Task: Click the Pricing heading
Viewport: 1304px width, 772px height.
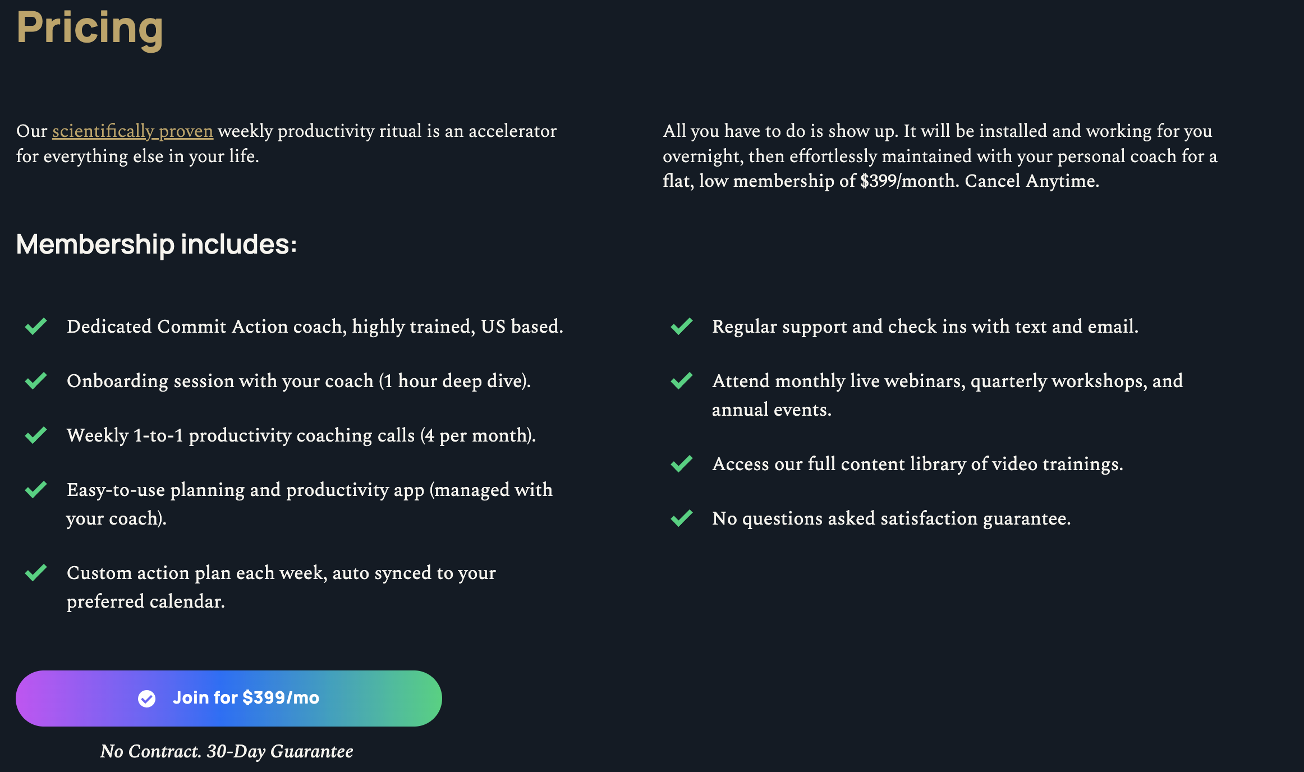Action: point(90,27)
